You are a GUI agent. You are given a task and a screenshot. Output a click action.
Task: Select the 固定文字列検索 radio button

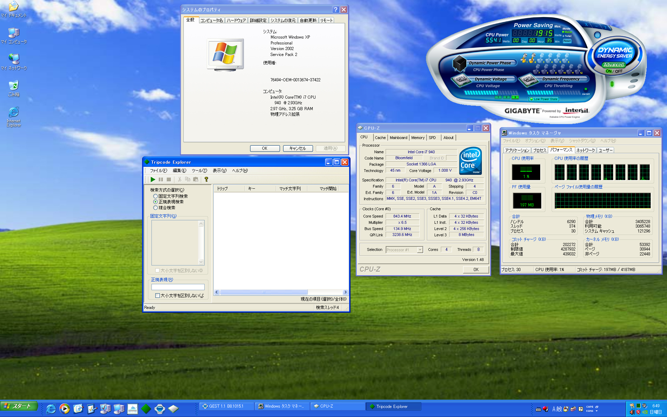coord(155,196)
